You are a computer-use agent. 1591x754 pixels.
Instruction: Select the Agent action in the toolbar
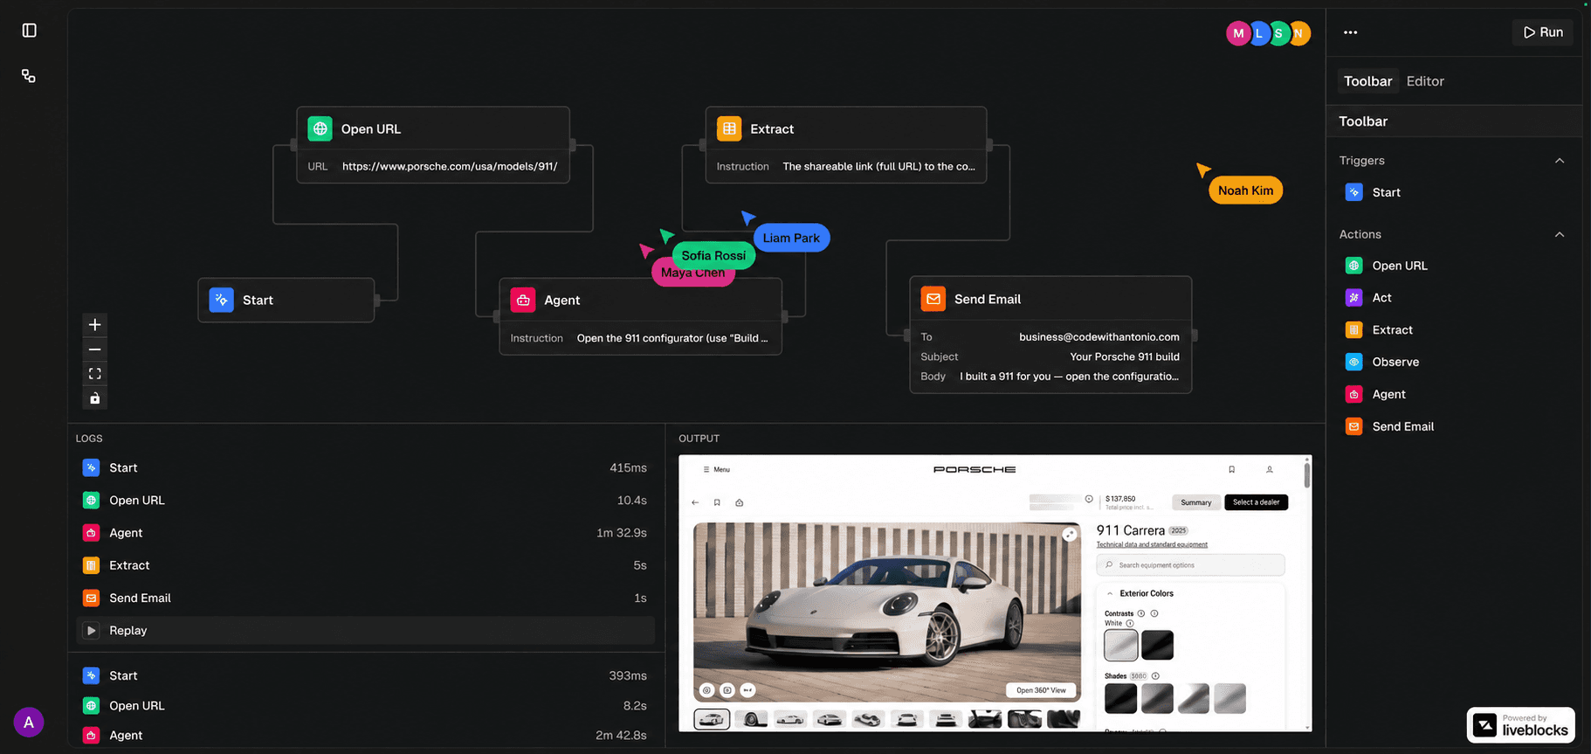tap(1375, 394)
